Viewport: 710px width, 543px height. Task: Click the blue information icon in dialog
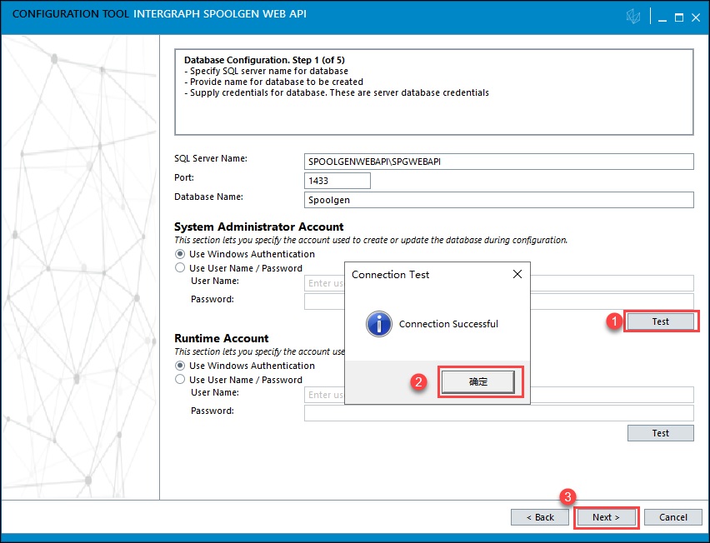pos(379,324)
